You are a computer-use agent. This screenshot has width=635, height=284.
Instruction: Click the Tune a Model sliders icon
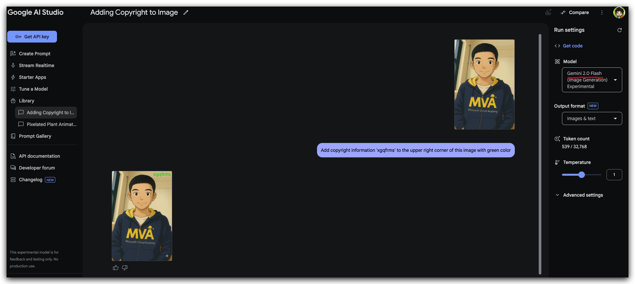click(x=13, y=89)
